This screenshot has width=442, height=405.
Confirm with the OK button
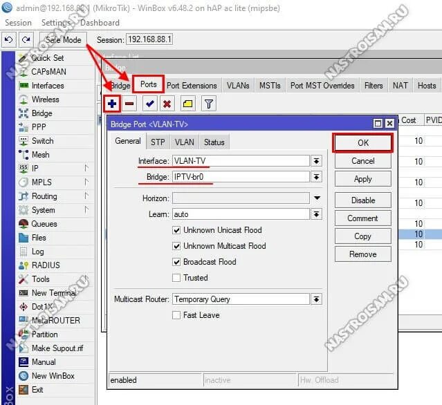click(x=362, y=143)
